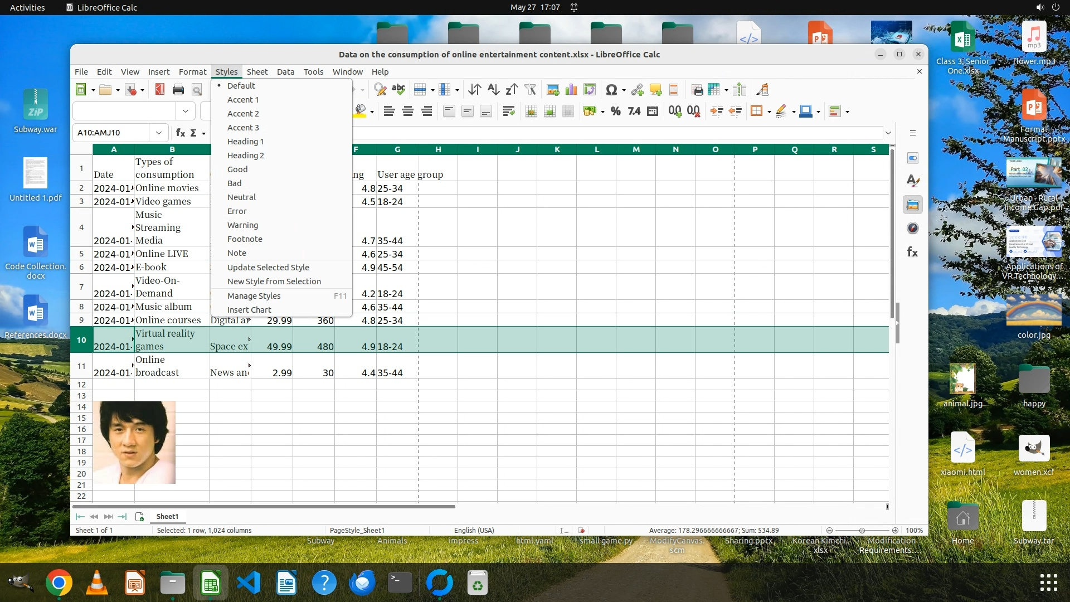Expand the formula bar with chevron

(888, 133)
